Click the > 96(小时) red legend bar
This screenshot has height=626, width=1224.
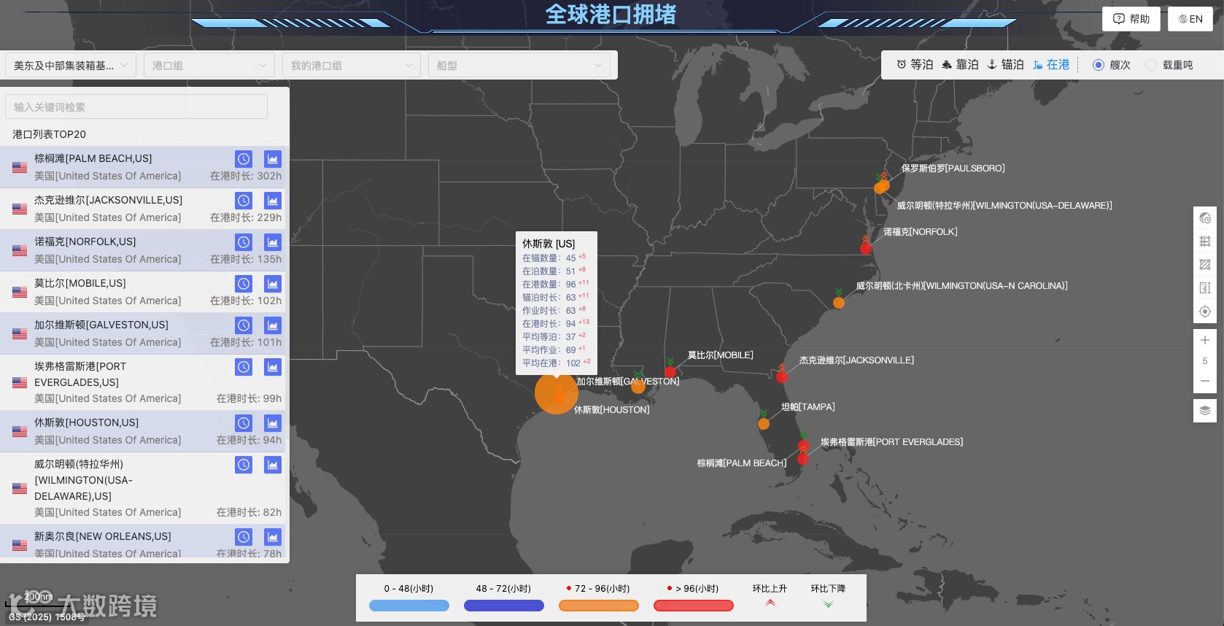(694, 606)
